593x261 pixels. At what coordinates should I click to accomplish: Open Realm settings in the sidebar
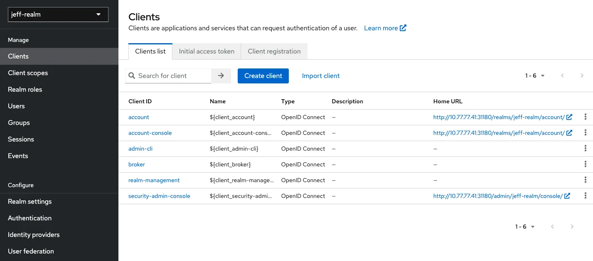(59, 201)
